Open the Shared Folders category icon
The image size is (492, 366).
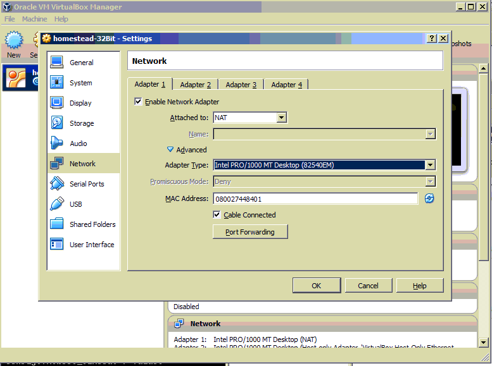(x=57, y=224)
